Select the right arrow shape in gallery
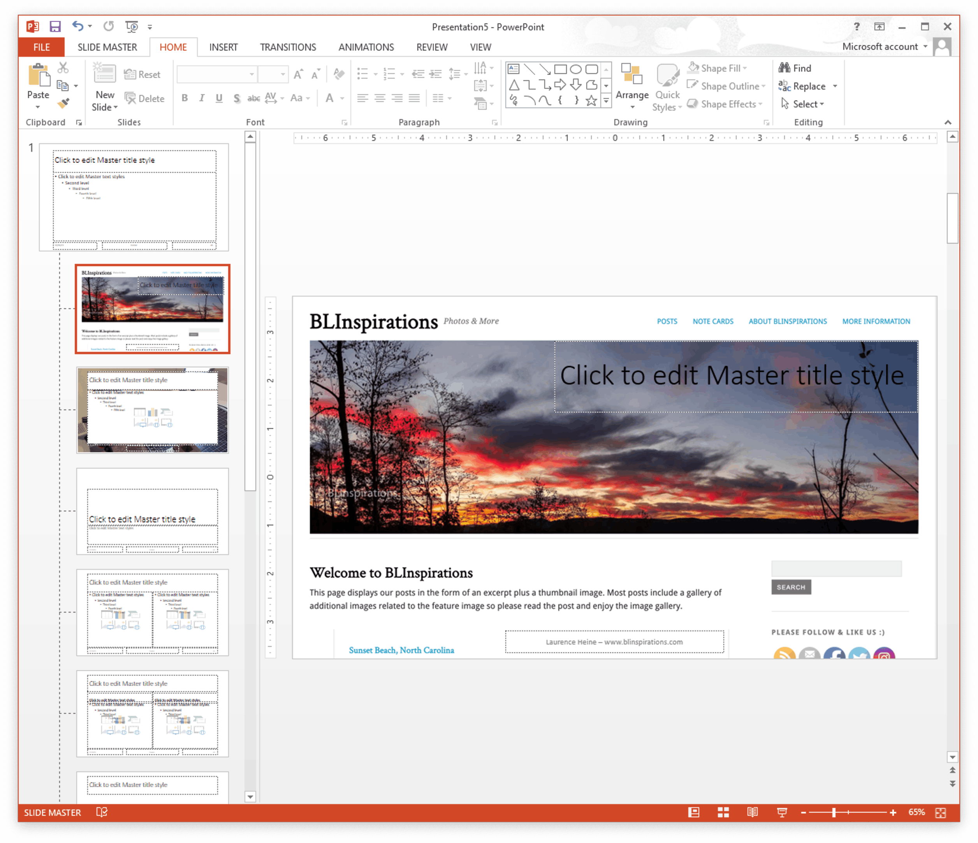This screenshot has height=843, width=978. click(560, 85)
